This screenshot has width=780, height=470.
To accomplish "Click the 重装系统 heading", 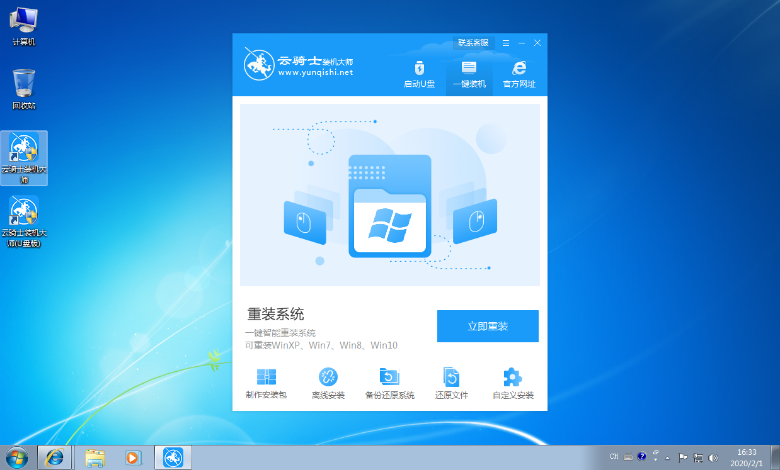I will (275, 314).
